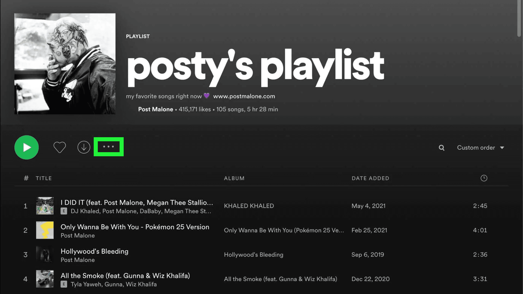The width and height of the screenshot is (523, 294).
Task: Sort by the ALBUM column header
Action: 234,178
